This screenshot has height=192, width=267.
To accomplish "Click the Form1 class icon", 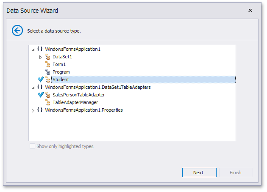I will [x=47, y=64].
